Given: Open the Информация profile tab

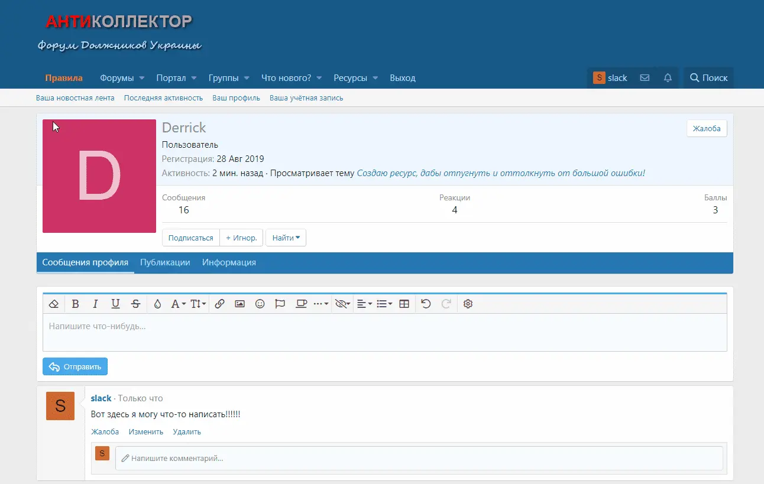Looking at the screenshot, I should tap(229, 262).
